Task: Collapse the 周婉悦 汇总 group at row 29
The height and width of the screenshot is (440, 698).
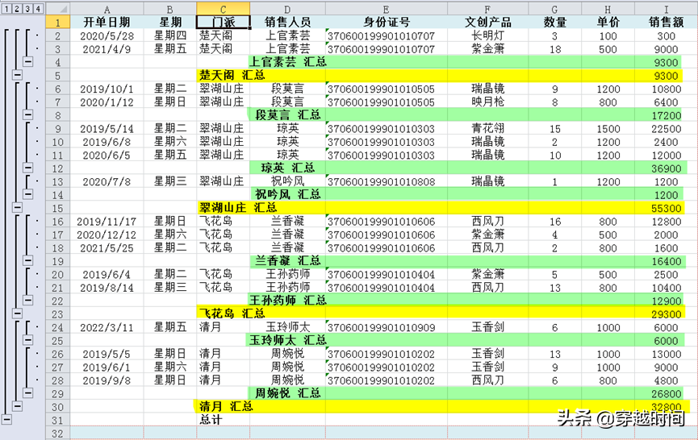Action: coord(28,393)
